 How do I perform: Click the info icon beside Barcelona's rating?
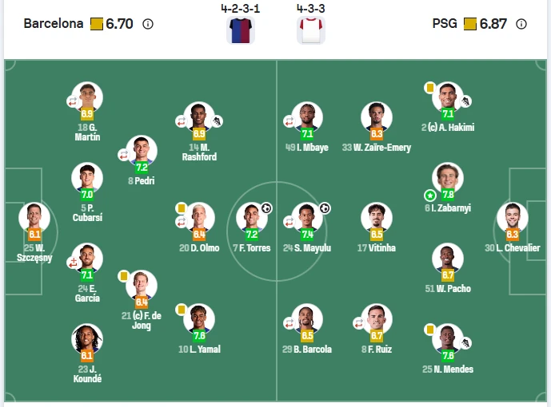(147, 24)
